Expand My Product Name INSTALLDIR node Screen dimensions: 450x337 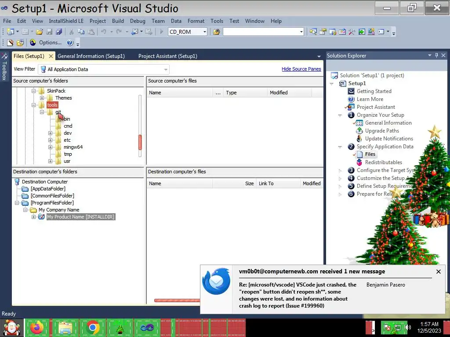[x=33, y=217]
